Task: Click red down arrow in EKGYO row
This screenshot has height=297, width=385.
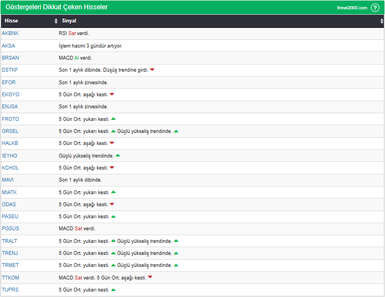Action: pyautogui.click(x=112, y=95)
